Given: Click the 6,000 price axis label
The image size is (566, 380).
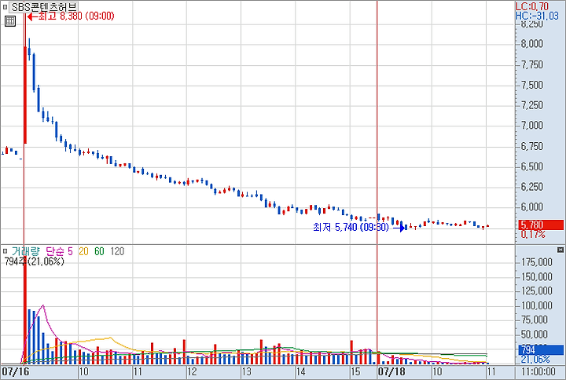Looking at the screenshot, I should point(531,206).
